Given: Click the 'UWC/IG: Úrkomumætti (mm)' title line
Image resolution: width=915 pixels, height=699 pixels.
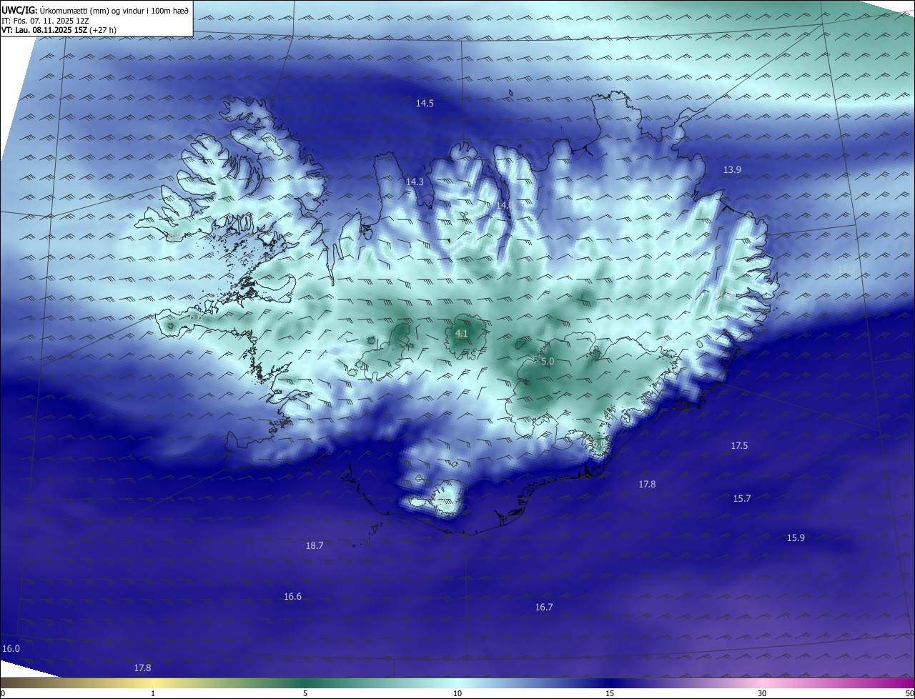Looking at the screenshot, I should 94,11.
